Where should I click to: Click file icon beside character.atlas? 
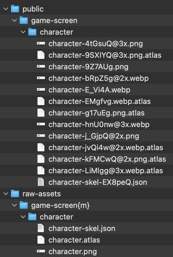click(x=41, y=240)
